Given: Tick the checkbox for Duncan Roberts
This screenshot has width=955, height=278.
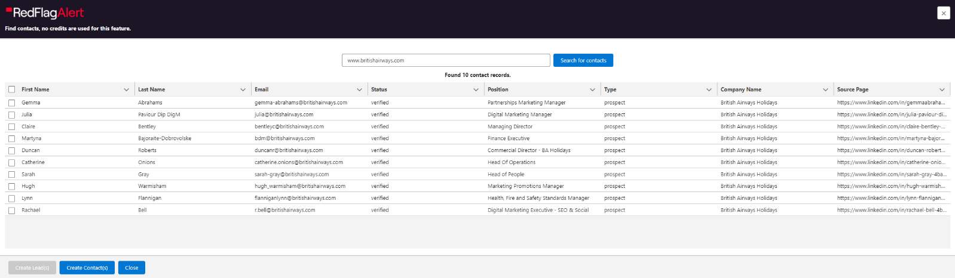Looking at the screenshot, I should point(11,150).
